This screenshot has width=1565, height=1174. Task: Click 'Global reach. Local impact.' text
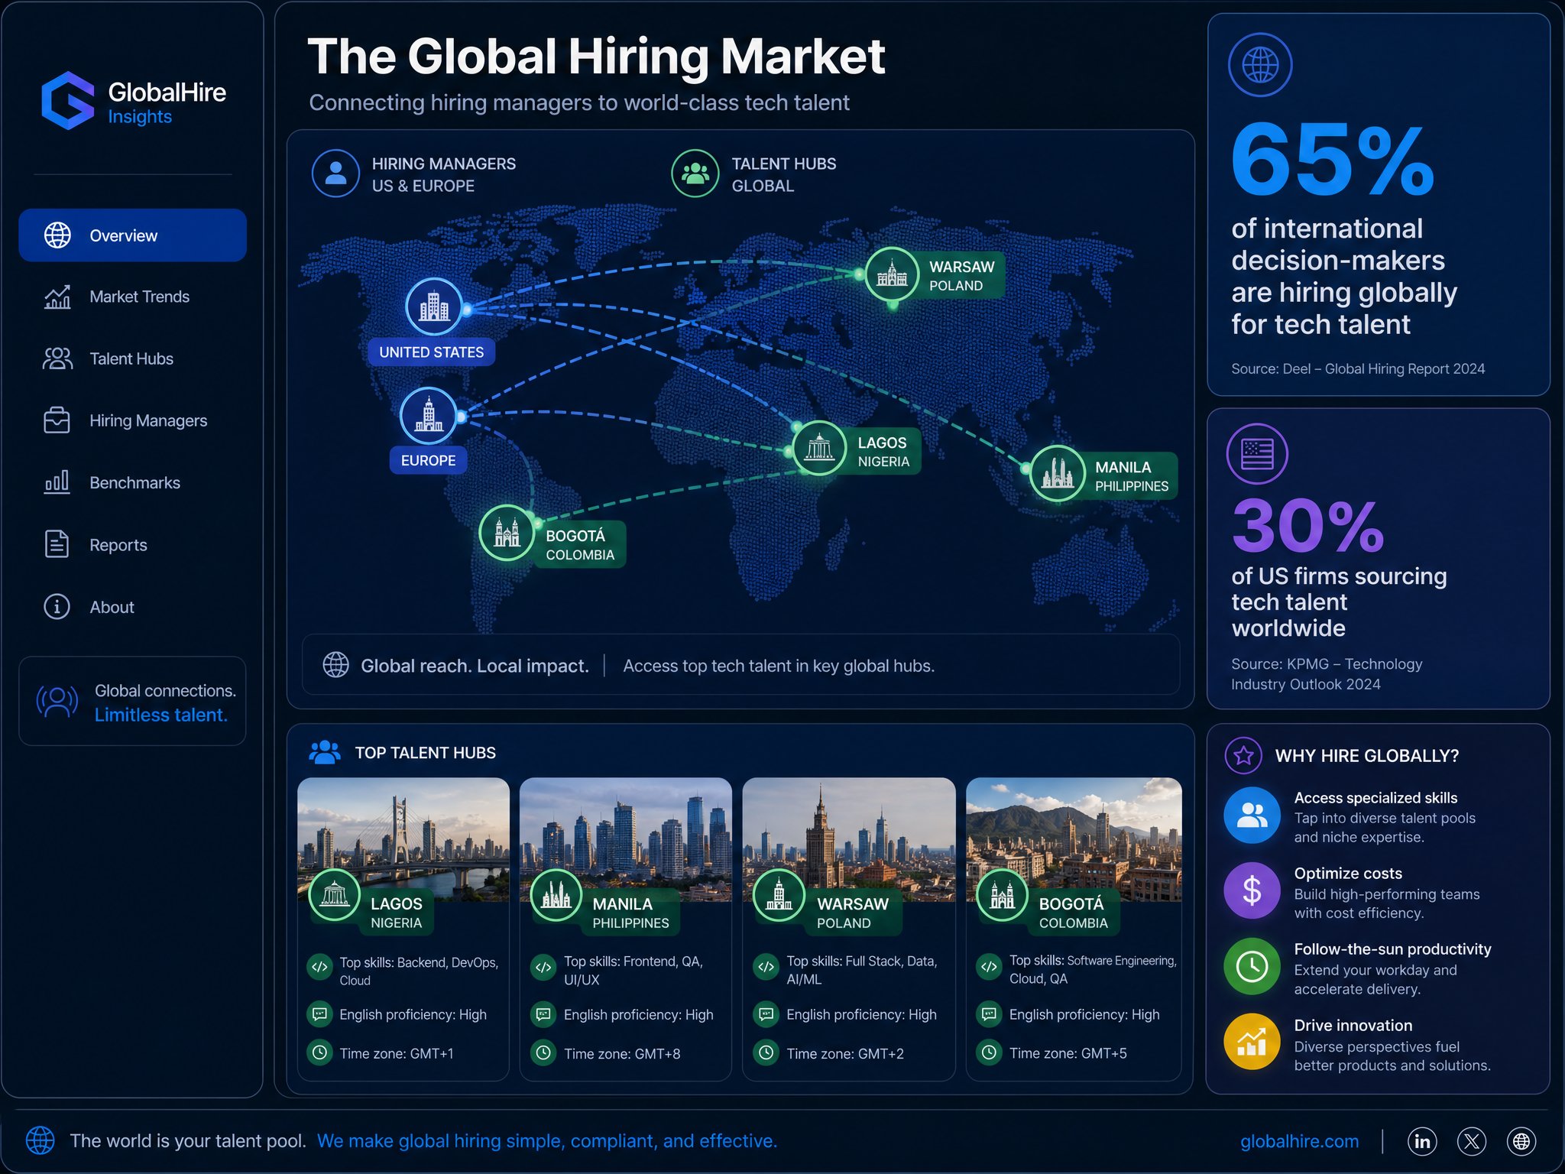tap(475, 666)
